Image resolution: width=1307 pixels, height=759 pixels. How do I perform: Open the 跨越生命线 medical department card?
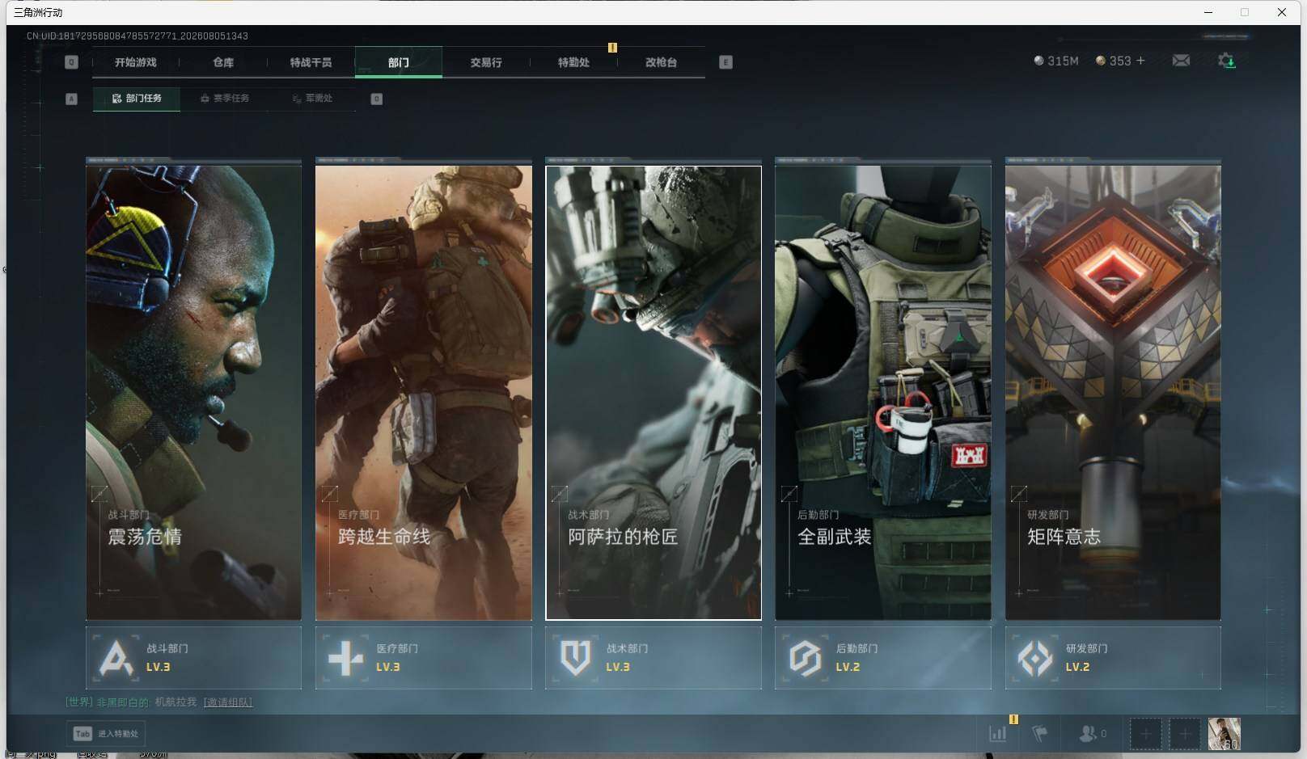coord(424,393)
